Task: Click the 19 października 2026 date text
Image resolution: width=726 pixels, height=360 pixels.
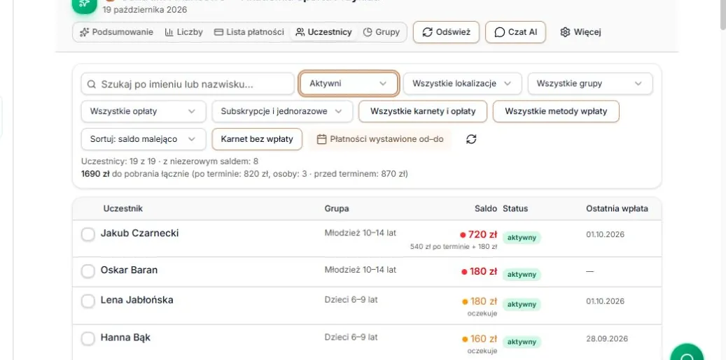Action: [145, 9]
